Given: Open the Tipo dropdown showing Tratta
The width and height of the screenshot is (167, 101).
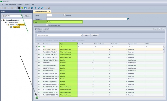Looking at the screenshot, I should (x=81, y=22).
